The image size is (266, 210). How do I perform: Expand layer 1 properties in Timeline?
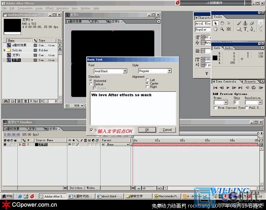pyautogui.click(x=20, y=145)
